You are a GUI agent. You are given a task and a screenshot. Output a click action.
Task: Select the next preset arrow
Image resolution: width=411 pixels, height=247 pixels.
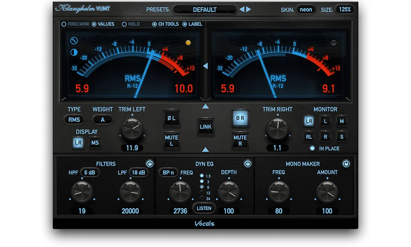point(248,9)
